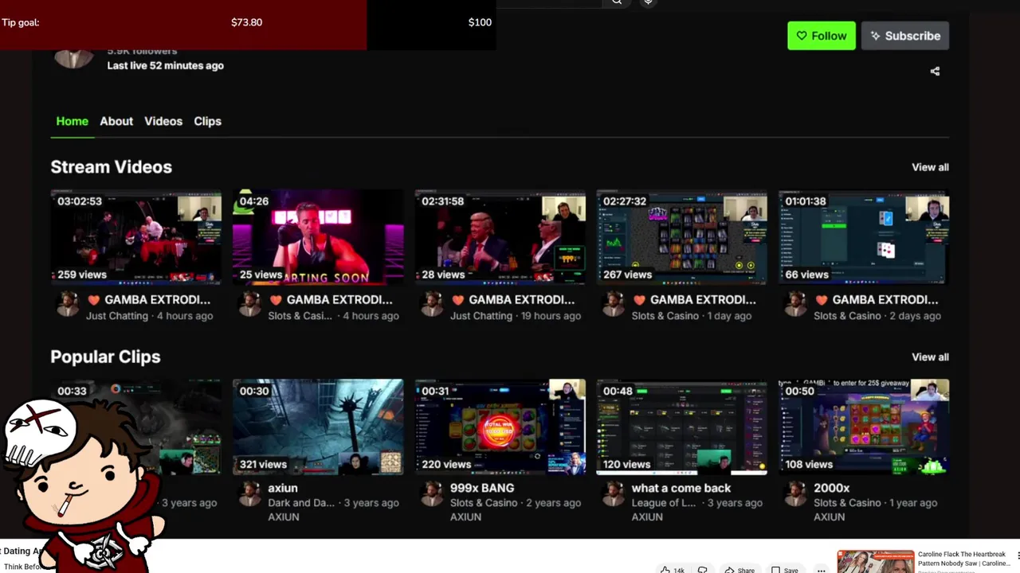
Task: Open the 02:27:32 stream video thumbnail
Action: tap(682, 237)
